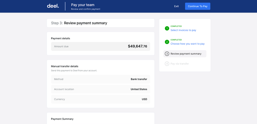The image size is (257, 124).
Task: Click the Manual transfer details heading
Action: coord(64,66)
